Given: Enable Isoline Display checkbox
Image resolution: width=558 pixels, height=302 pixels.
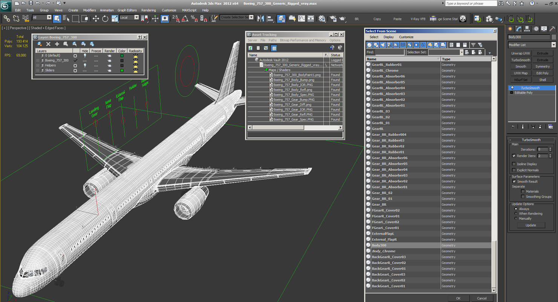Looking at the screenshot, I should tap(514, 164).
